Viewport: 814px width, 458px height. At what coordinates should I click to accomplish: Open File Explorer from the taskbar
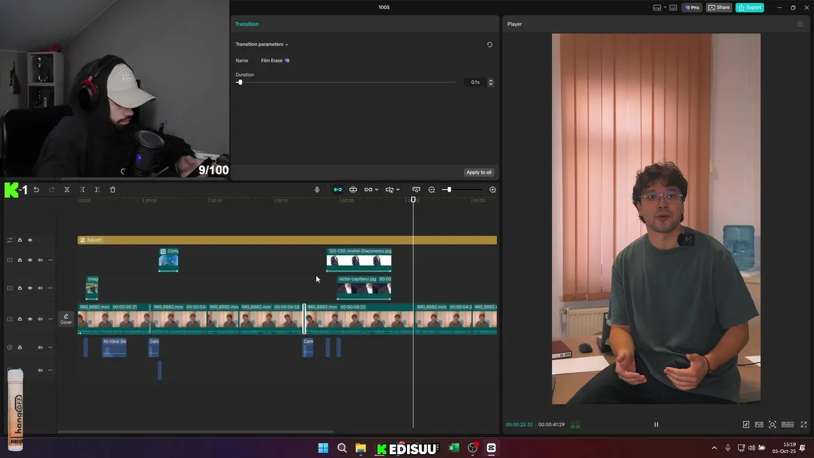coord(361,448)
